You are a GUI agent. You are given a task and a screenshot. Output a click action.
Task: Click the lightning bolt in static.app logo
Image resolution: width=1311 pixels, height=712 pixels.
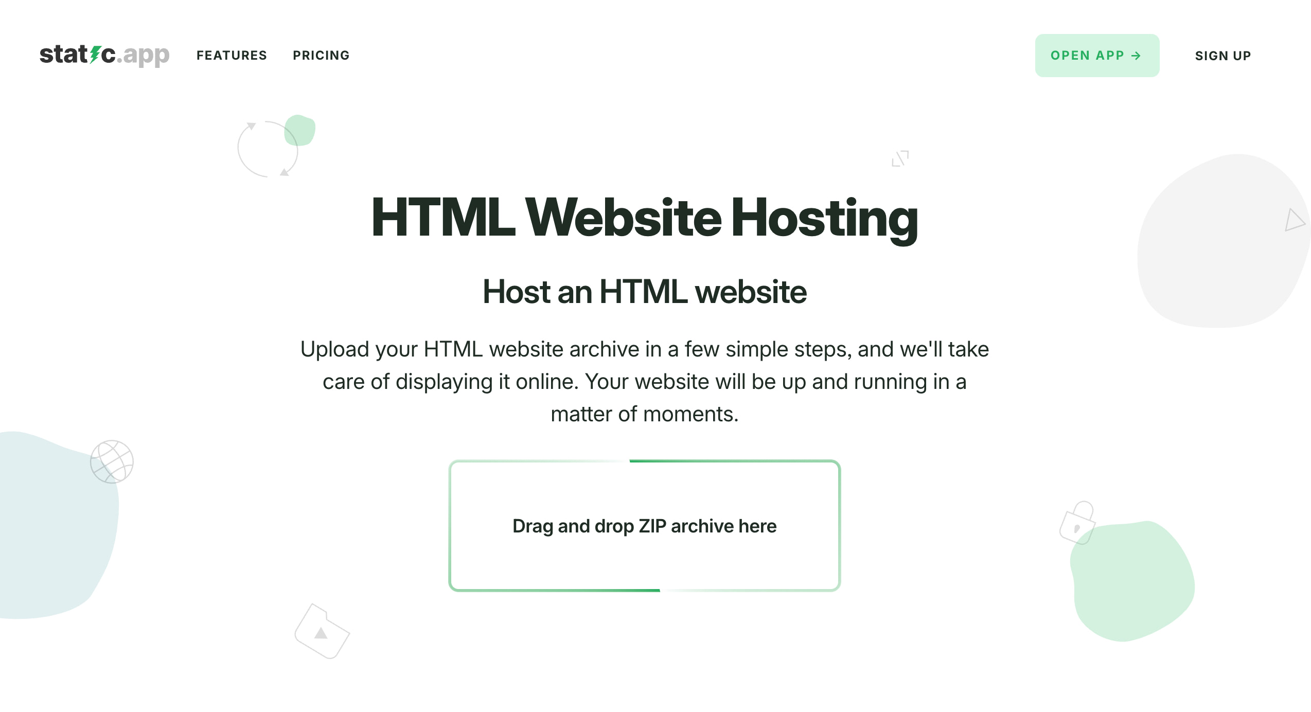click(93, 55)
